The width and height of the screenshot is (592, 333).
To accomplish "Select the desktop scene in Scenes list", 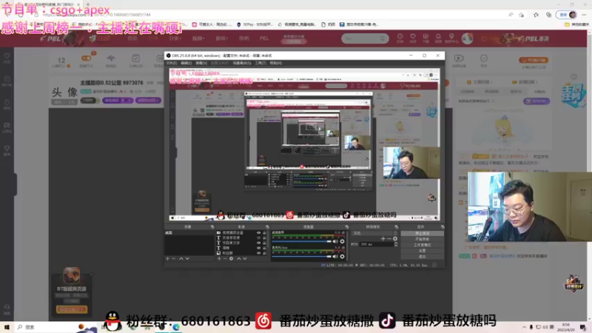I will point(189,232).
